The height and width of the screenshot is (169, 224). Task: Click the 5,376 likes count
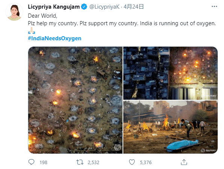click(x=146, y=163)
